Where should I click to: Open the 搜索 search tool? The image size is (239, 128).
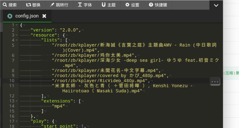[10, 5]
